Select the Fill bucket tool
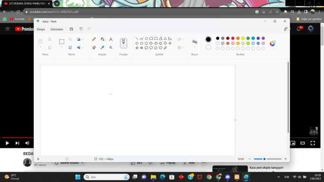The width and height of the screenshot is (324, 182). [102, 39]
